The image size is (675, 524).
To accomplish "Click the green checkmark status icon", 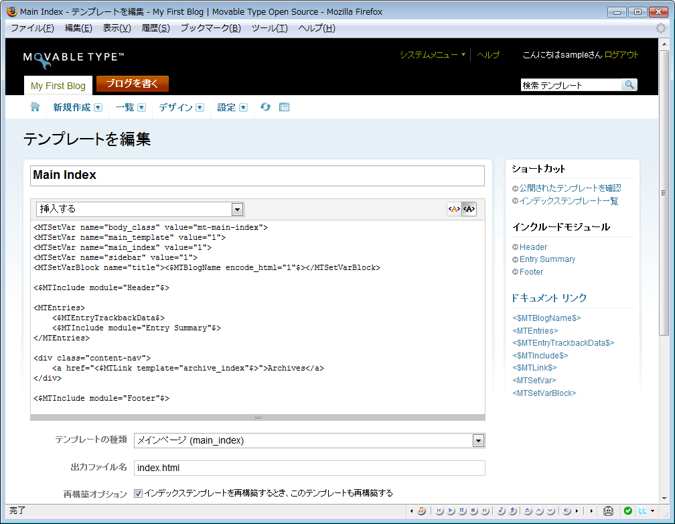I will [628, 511].
